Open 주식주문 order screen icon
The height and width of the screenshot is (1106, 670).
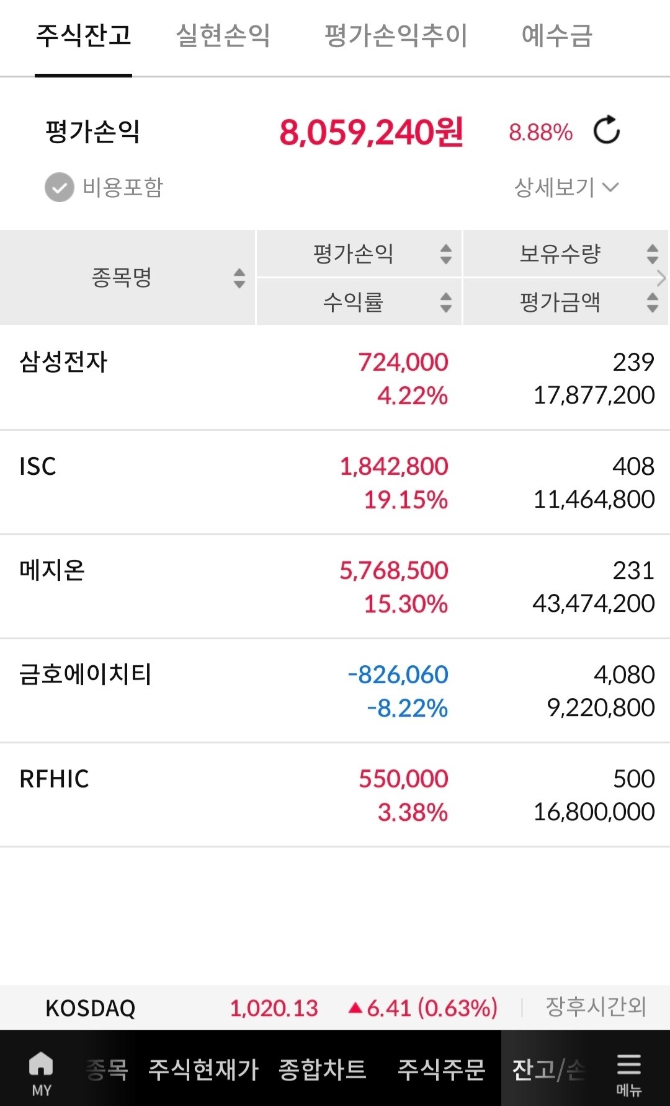point(441,1069)
